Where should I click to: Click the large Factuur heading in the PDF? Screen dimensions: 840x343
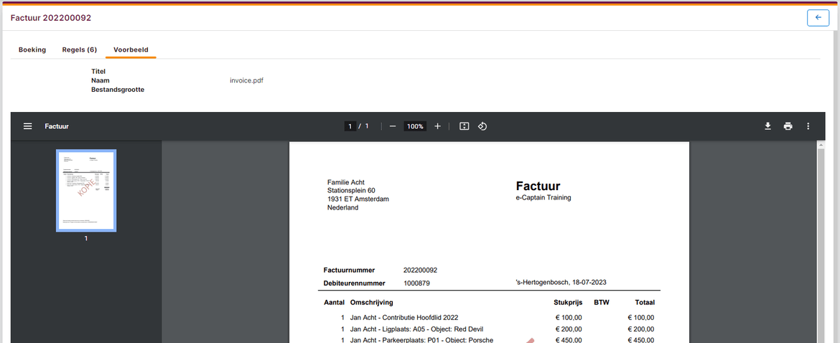(x=538, y=187)
